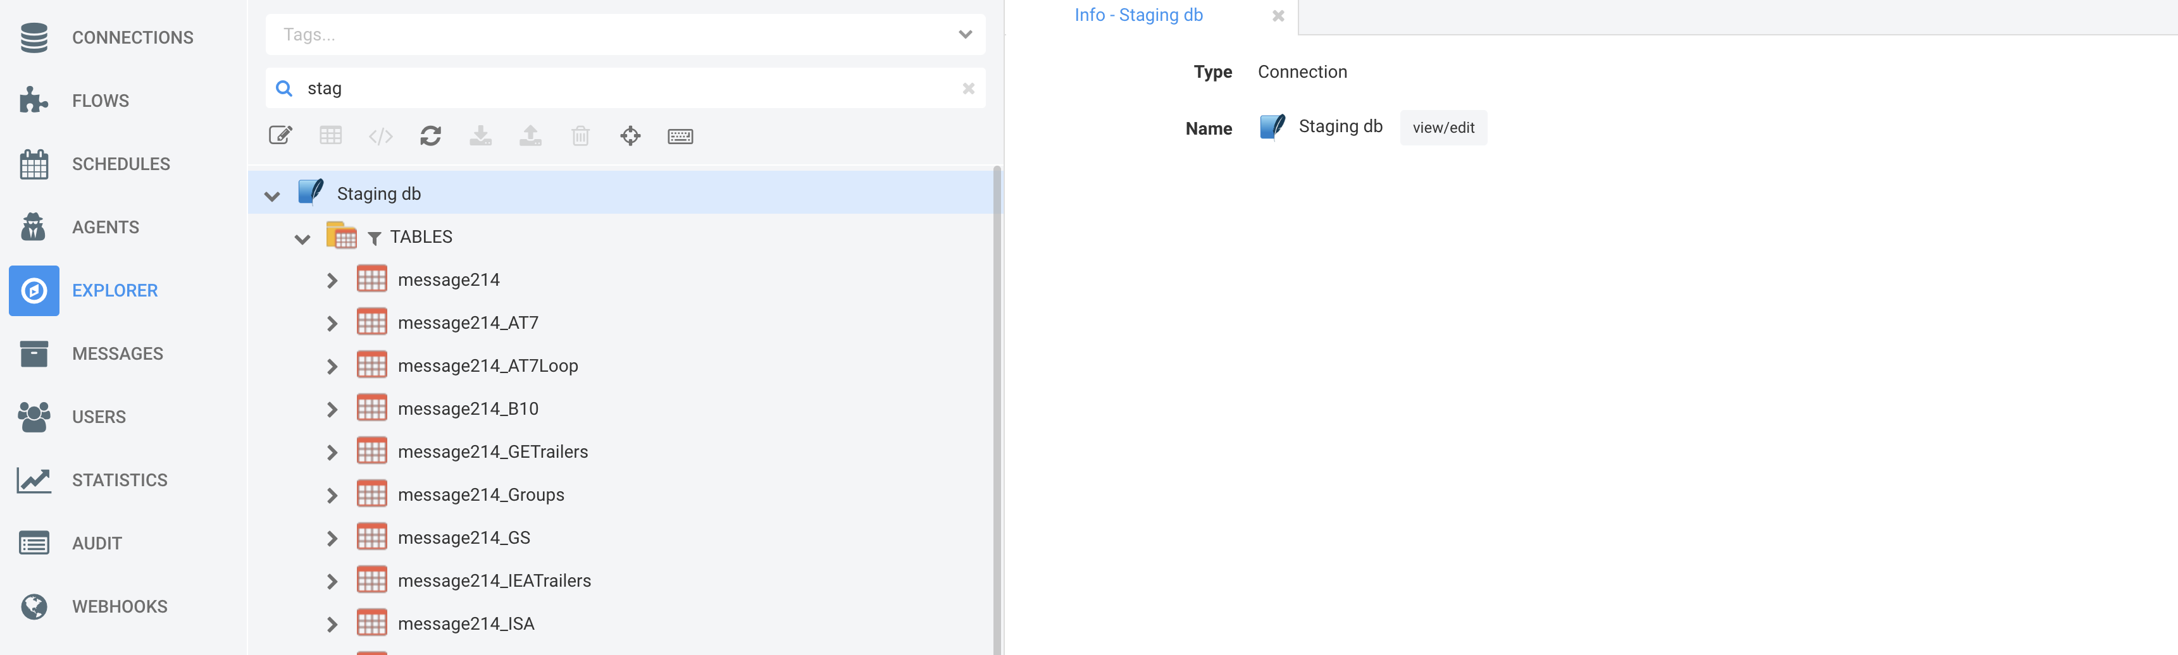Go to SCHEDULES menu item
Image resolution: width=2178 pixels, height=655 pixels.
pyautogui.click(x=121, y=164)
